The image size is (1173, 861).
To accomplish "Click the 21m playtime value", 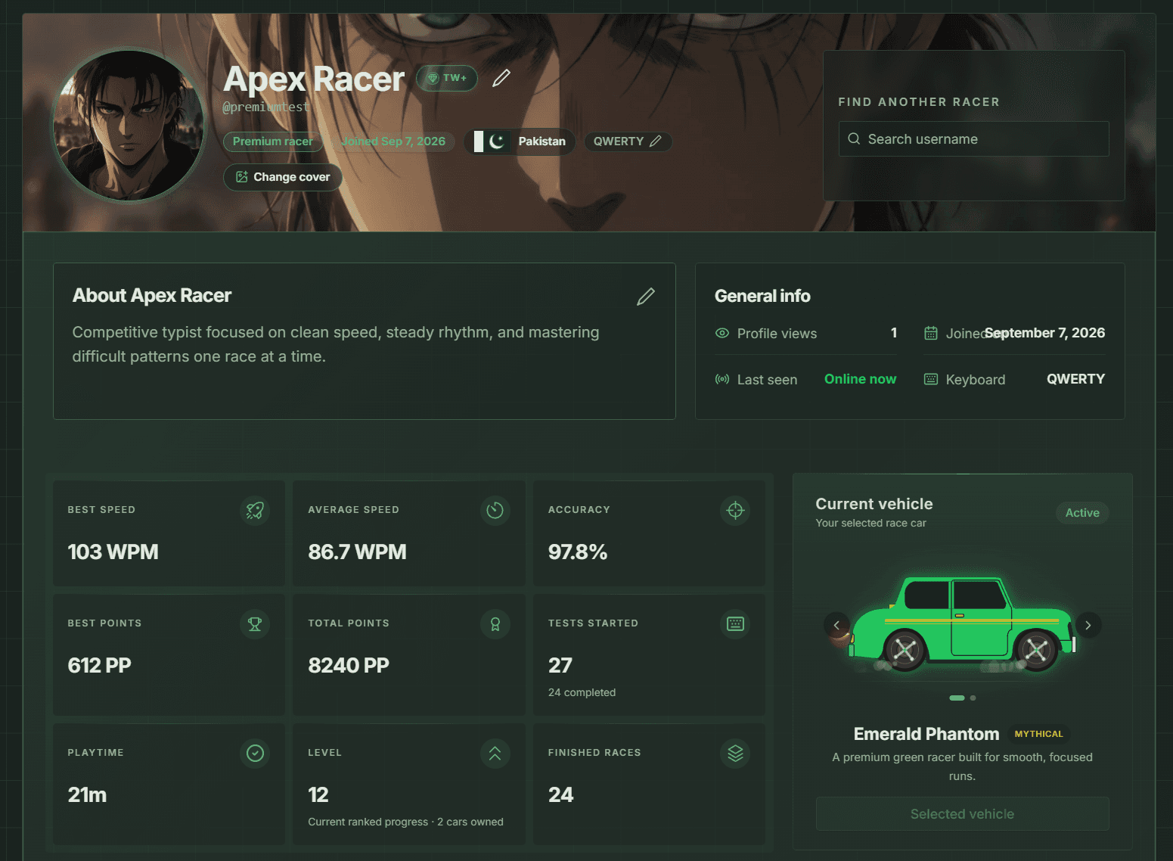I will 87,795.
